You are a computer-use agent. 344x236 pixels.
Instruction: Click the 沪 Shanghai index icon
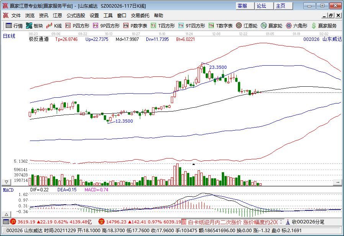point(13,222)
